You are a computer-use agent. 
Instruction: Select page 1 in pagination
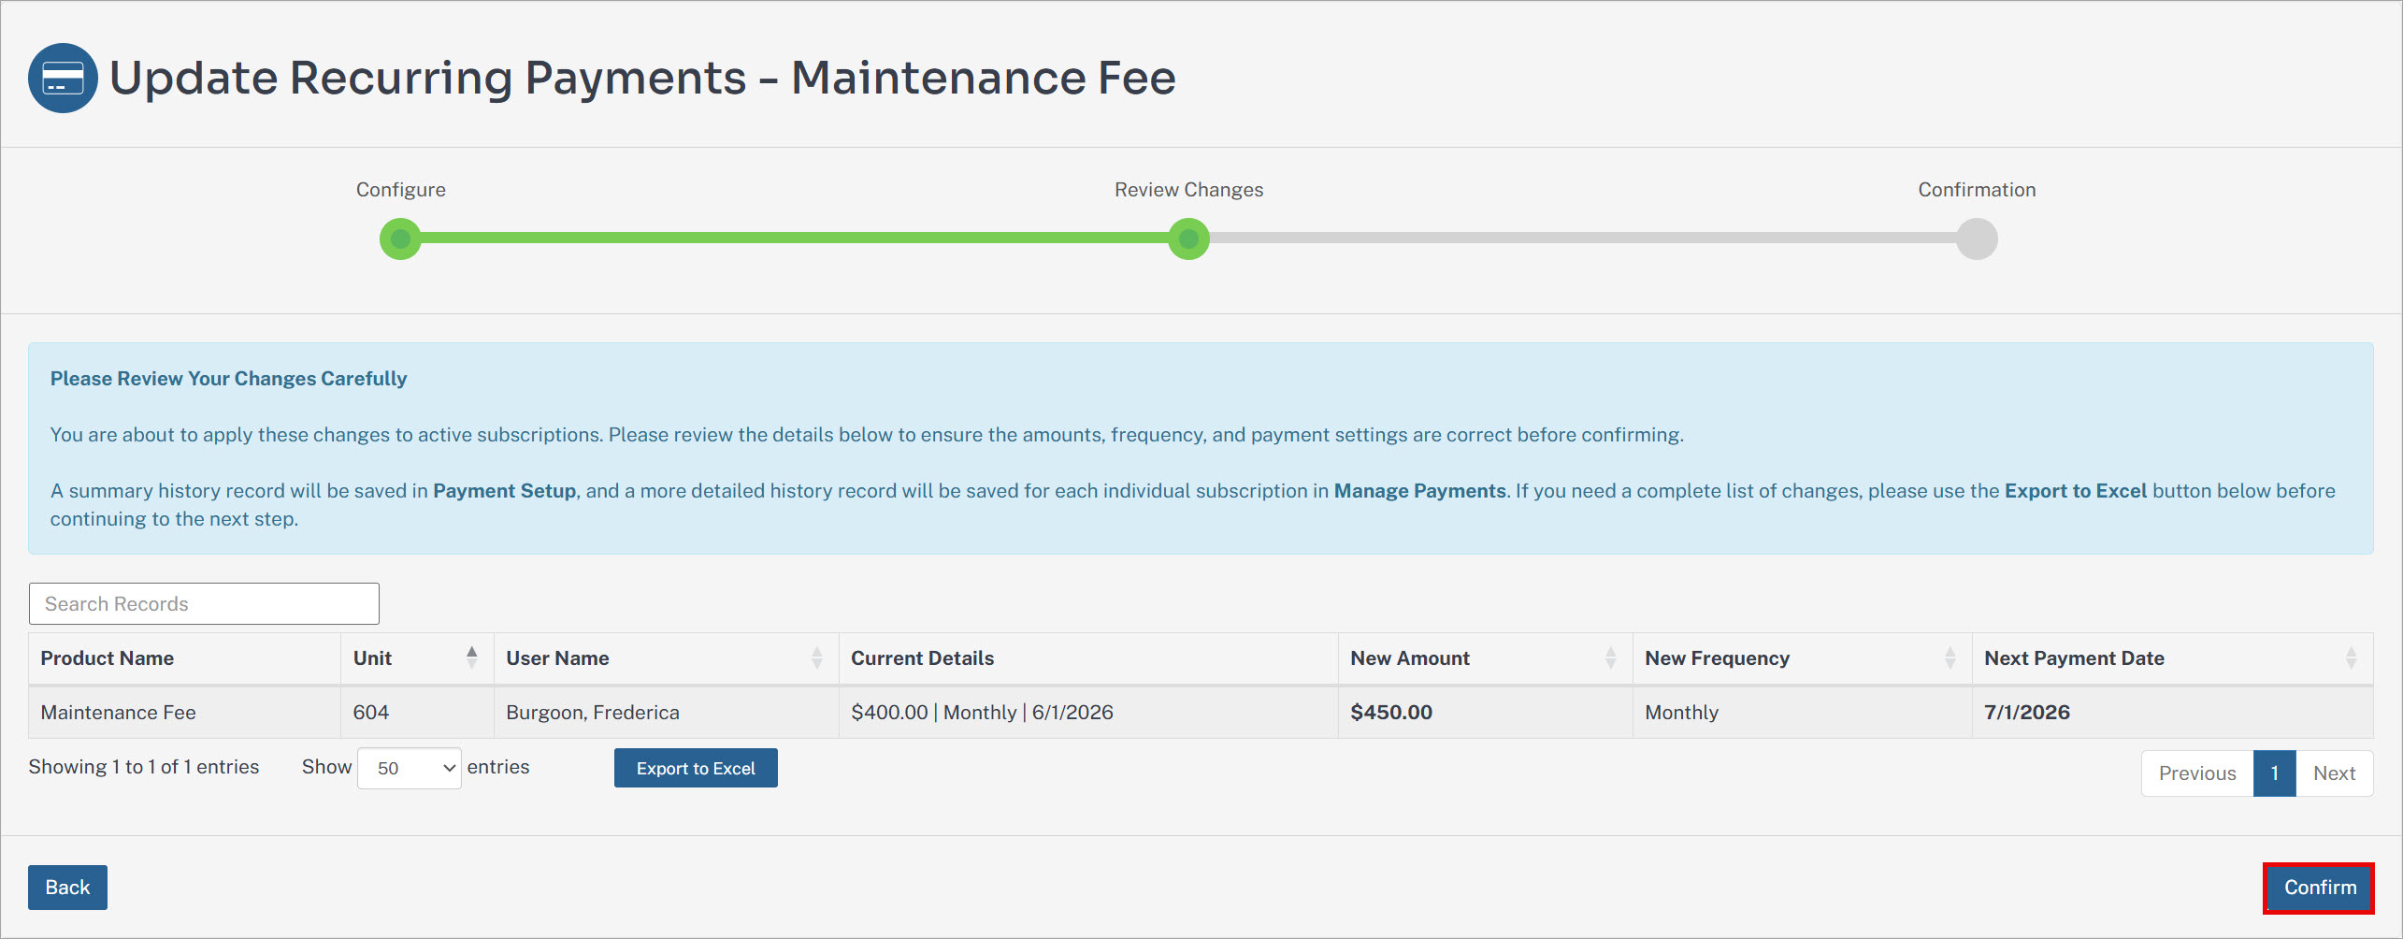click(2275, 773)
